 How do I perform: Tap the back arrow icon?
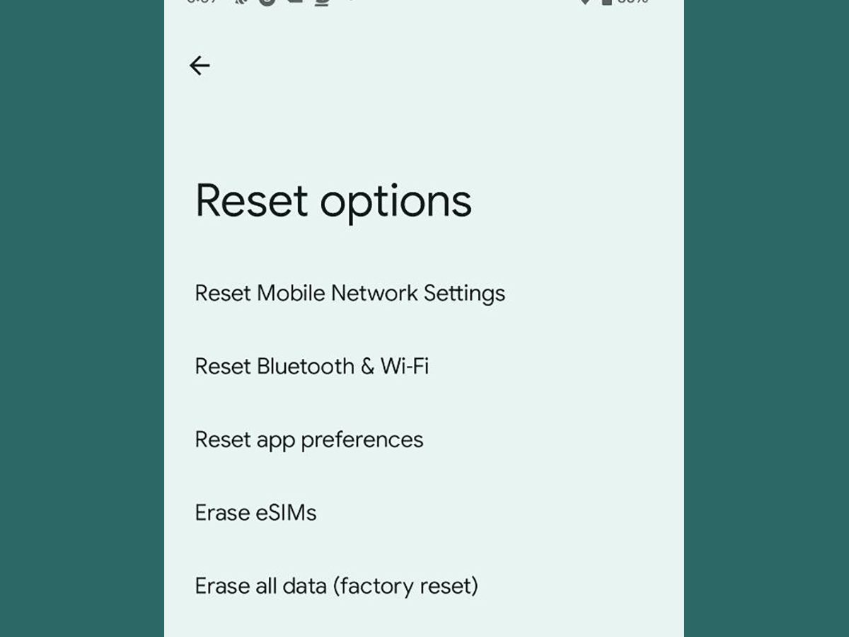(200, 66)
